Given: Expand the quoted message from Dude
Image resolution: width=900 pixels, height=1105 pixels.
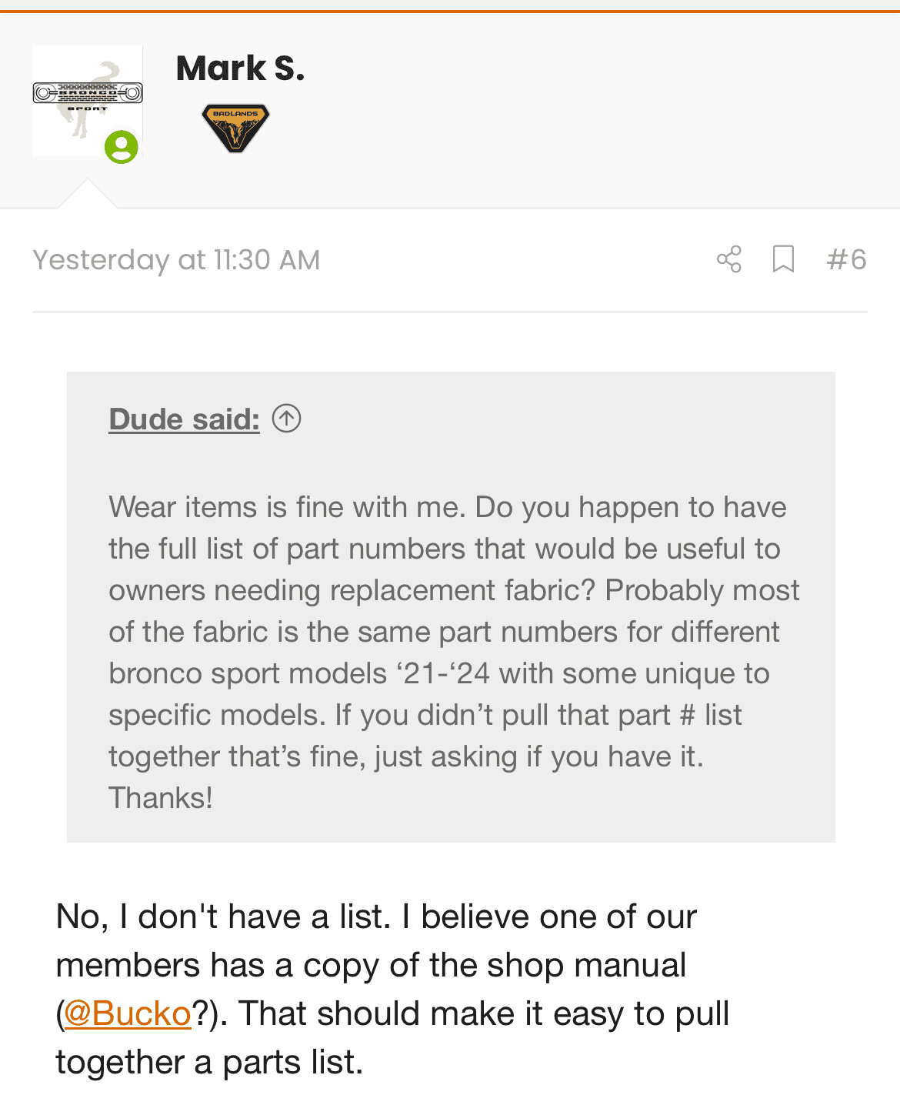Looking at the screenshot, I should coord(451,654).
